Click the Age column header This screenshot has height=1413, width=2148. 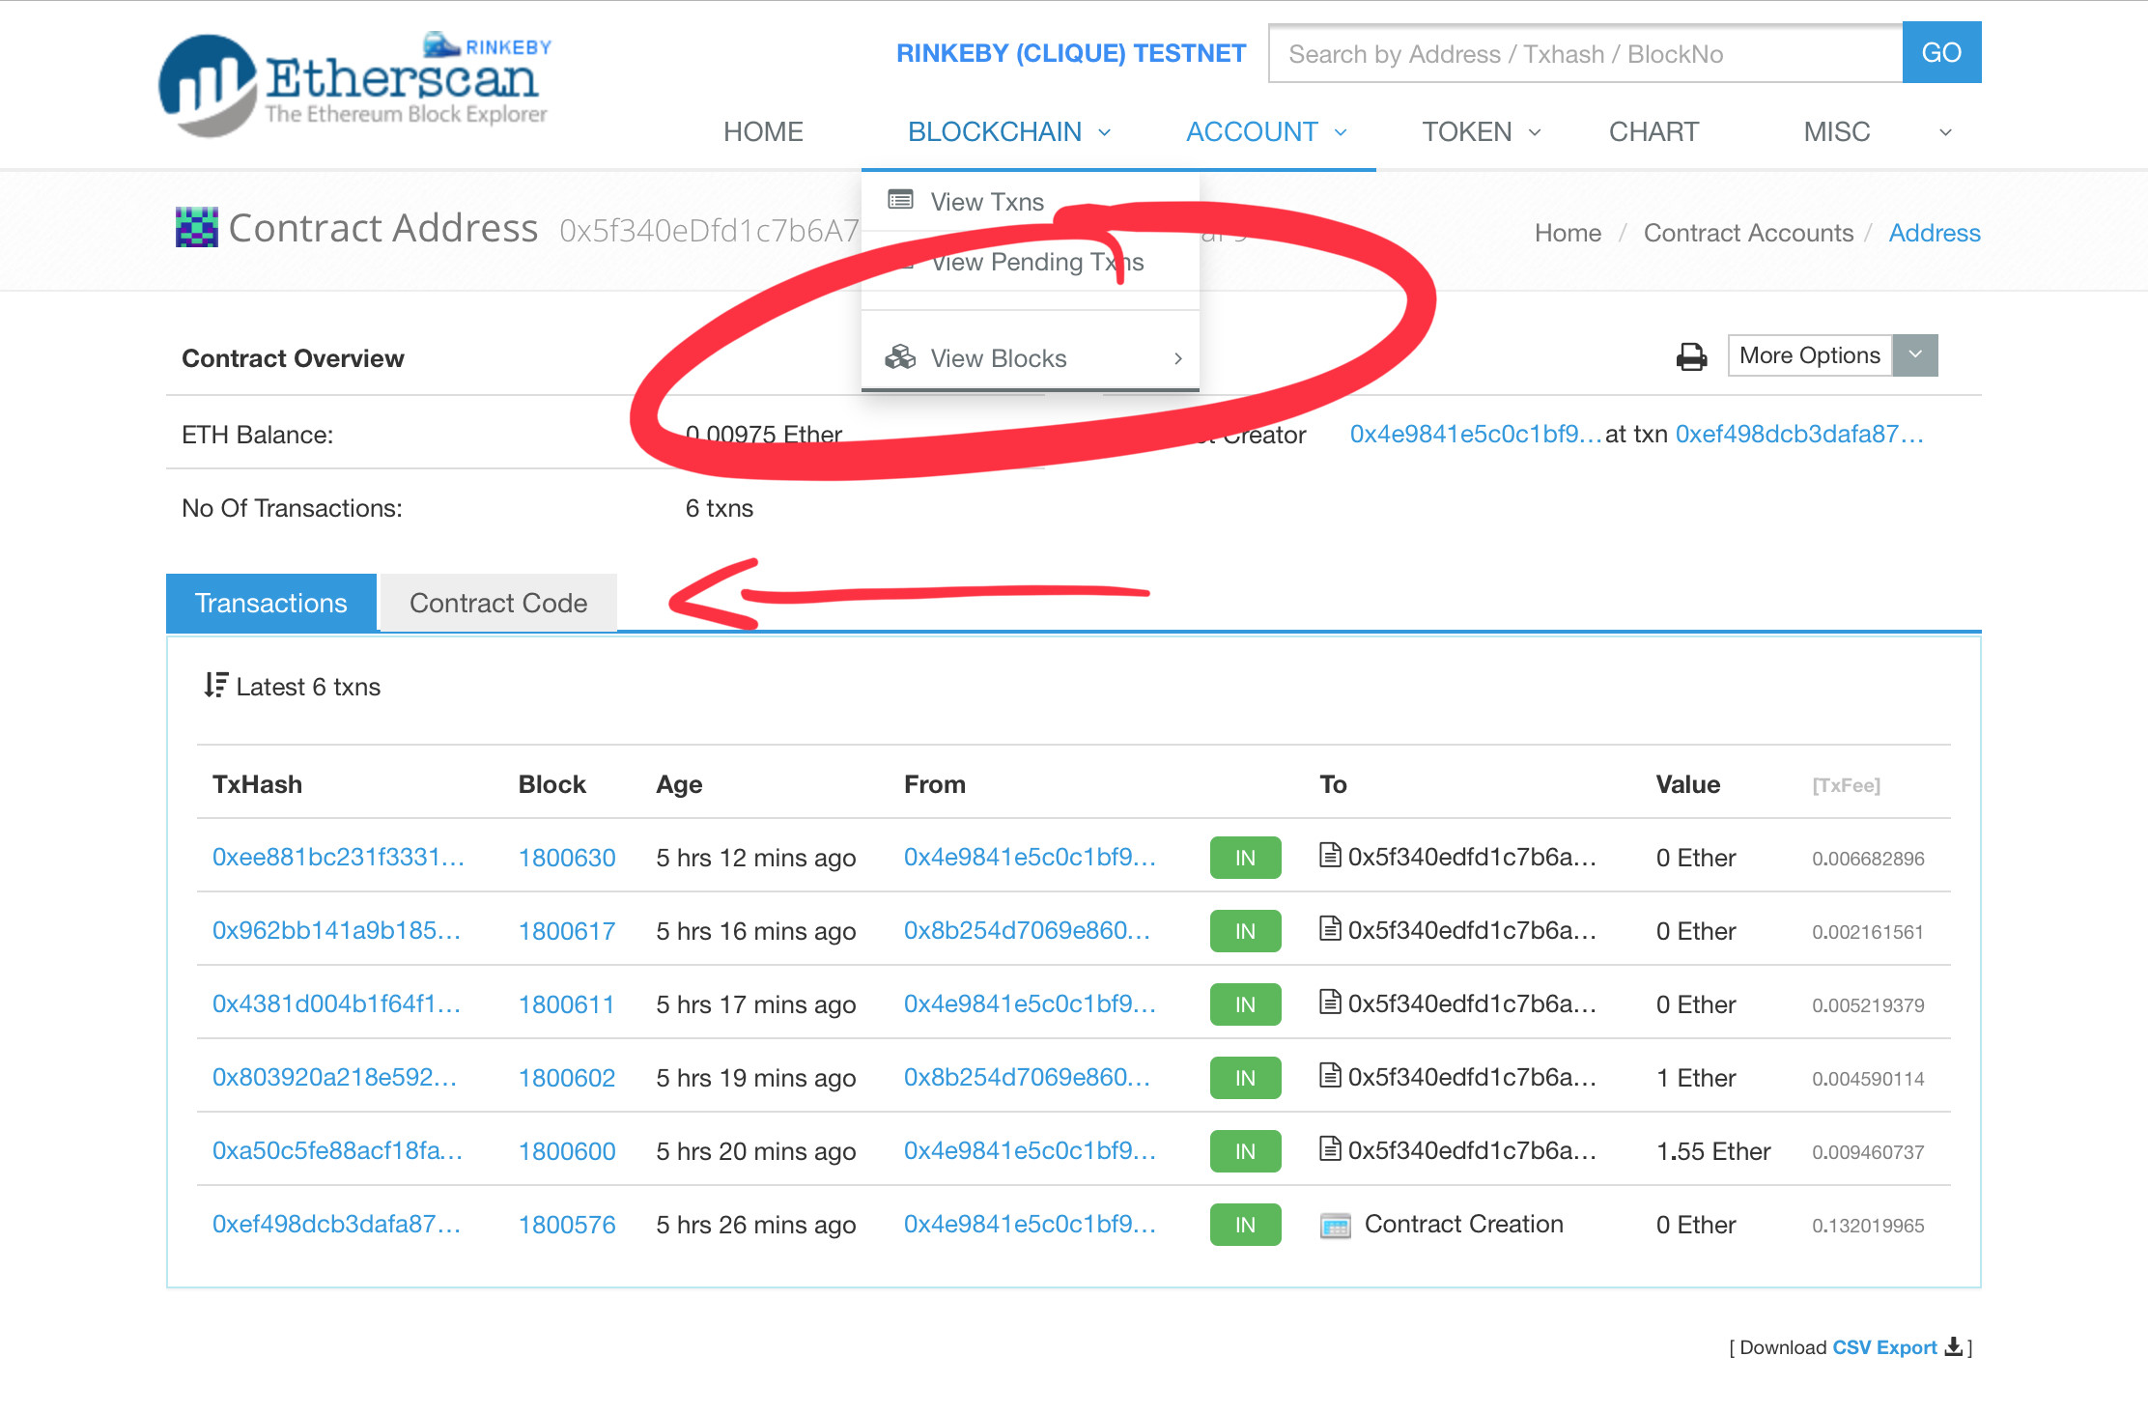679,784
